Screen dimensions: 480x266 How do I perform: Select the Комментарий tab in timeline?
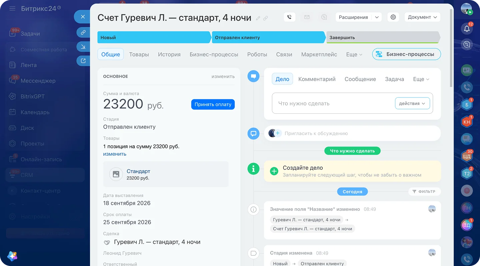click(x=317, y=79)
